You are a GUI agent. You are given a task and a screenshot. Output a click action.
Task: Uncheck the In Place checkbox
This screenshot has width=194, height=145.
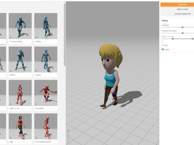click(162, 49)
